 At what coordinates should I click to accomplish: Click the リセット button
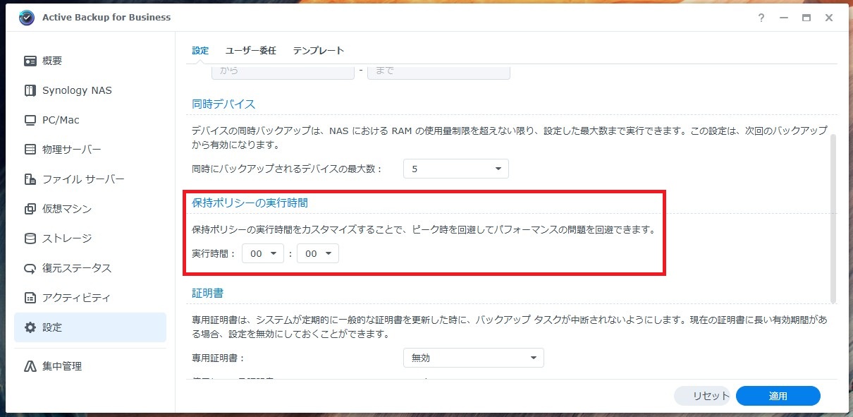point(703,396)
